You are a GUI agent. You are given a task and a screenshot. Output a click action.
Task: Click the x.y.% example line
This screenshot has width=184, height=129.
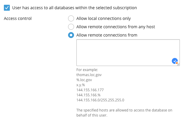coord(81,85)
